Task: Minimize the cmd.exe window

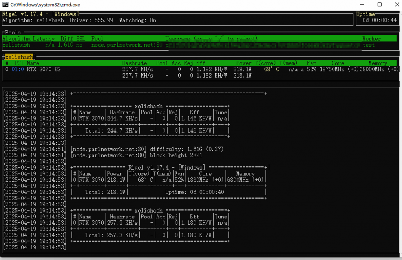Action: 362,5
